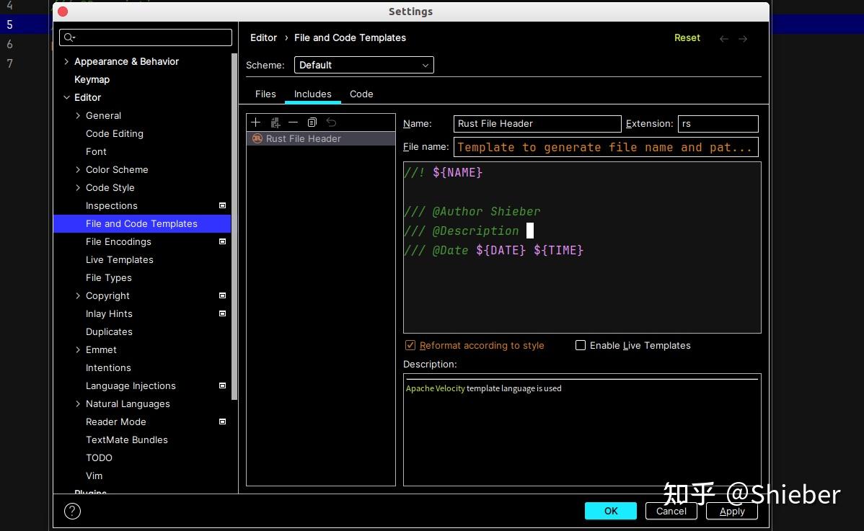Create a new template with the plus icon

(255, 122)
